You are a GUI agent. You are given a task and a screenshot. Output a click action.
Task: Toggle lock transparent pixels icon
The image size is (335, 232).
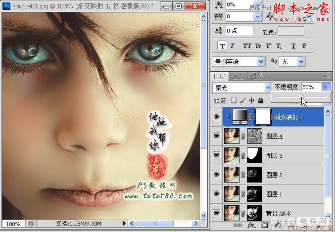(234, 100)
